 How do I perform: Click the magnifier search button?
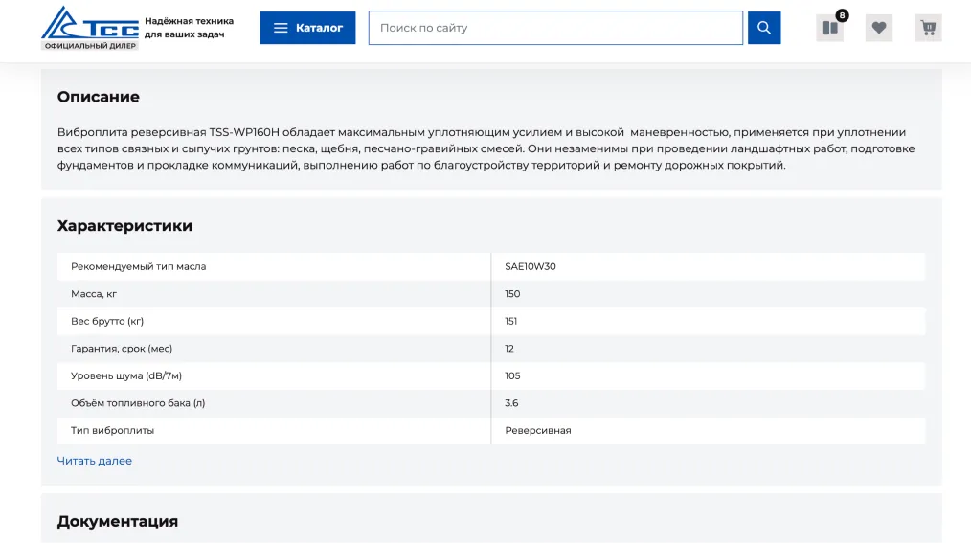764,28
